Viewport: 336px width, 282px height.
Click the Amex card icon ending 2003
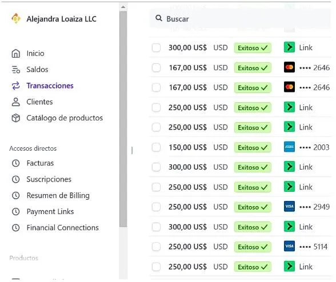(289, 147)
